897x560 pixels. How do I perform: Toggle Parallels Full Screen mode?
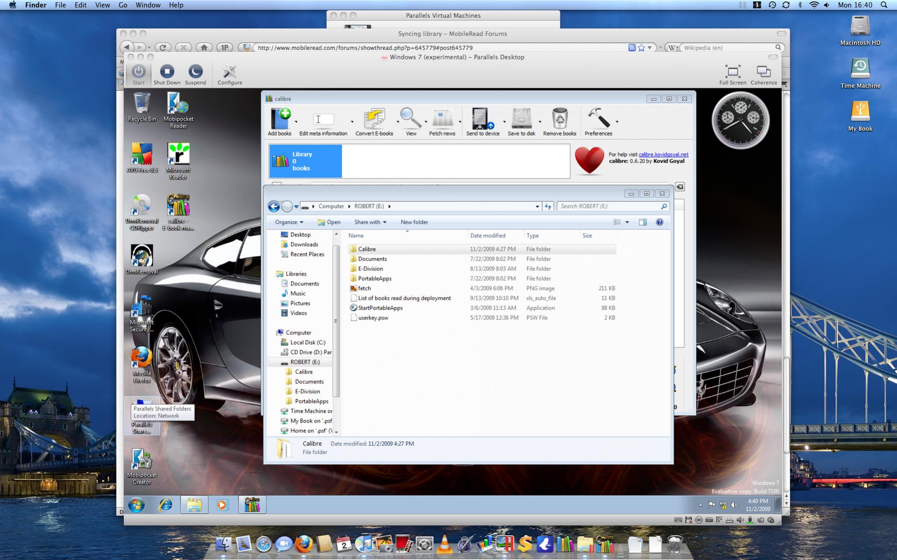(732, 72)
